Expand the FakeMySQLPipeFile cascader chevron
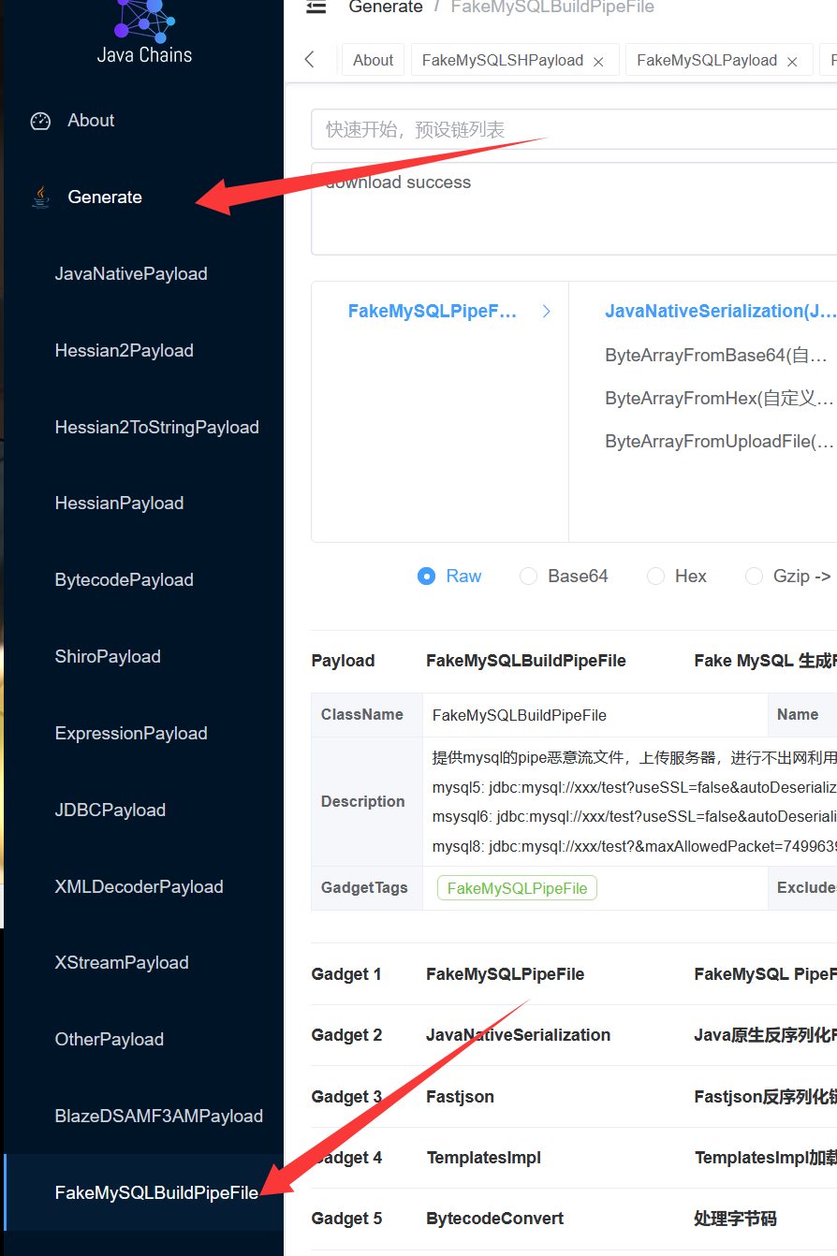 click(x=547, y=312)
